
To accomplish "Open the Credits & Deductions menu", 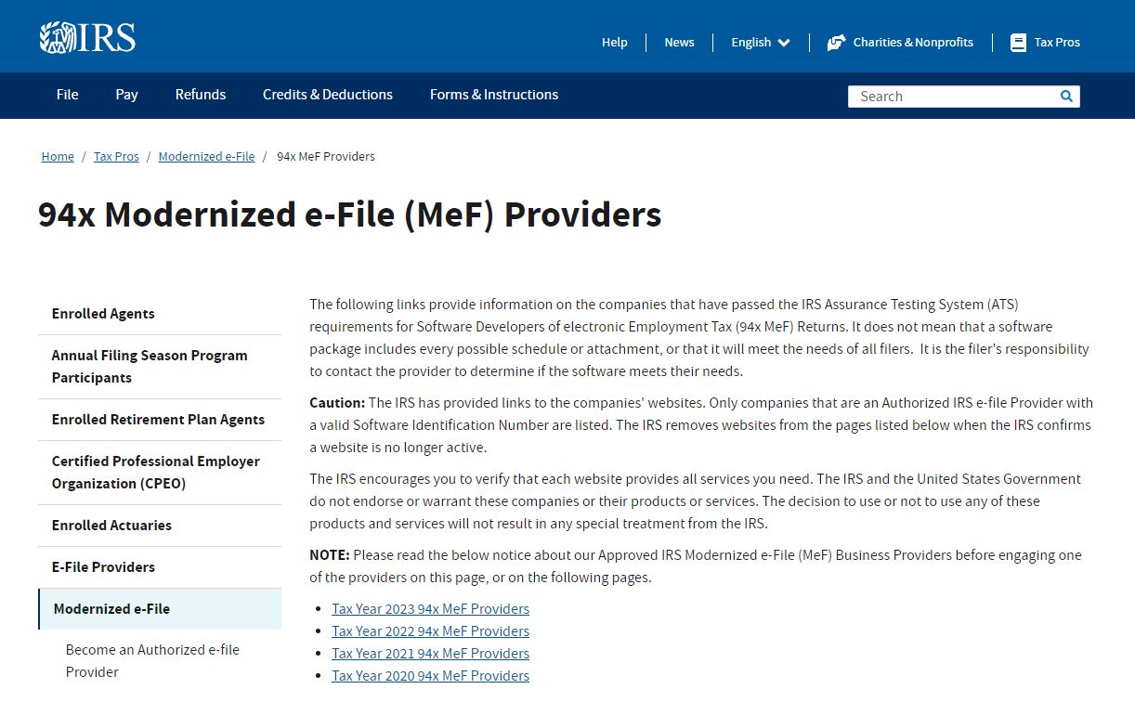I will click(x=328, y=95).
